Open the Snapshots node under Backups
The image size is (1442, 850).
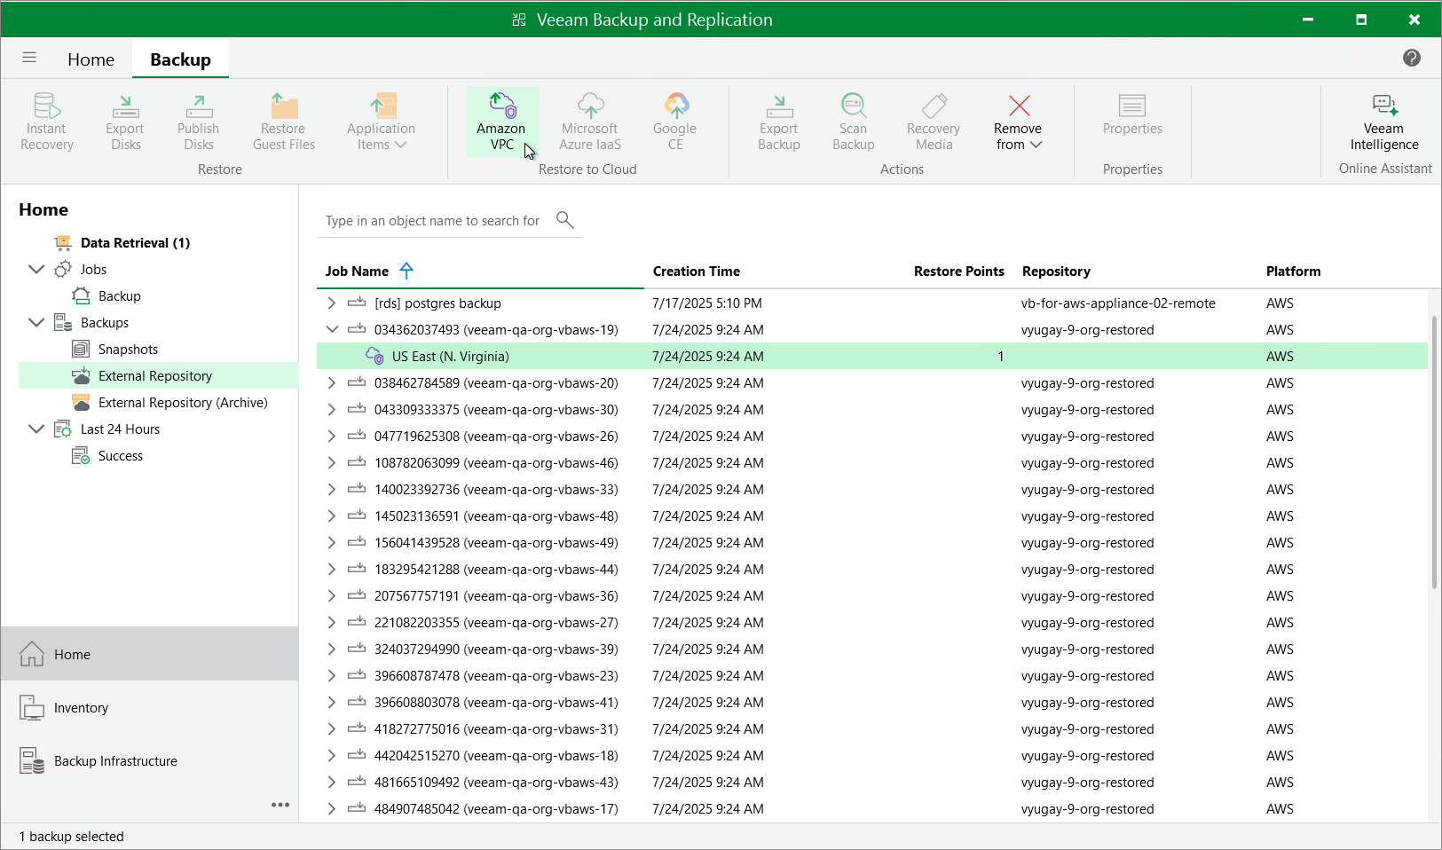click(128, 350)
